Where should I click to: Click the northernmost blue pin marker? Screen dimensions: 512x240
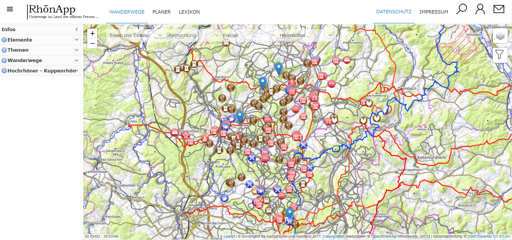pyautogui.click(x=279, y=68)
